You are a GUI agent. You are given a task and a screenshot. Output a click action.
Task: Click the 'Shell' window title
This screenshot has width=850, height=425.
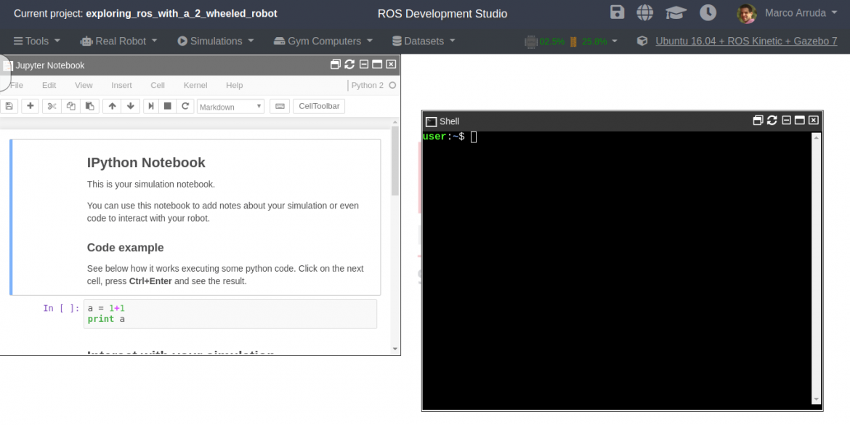pyautogui.click(x=450, y=121)
